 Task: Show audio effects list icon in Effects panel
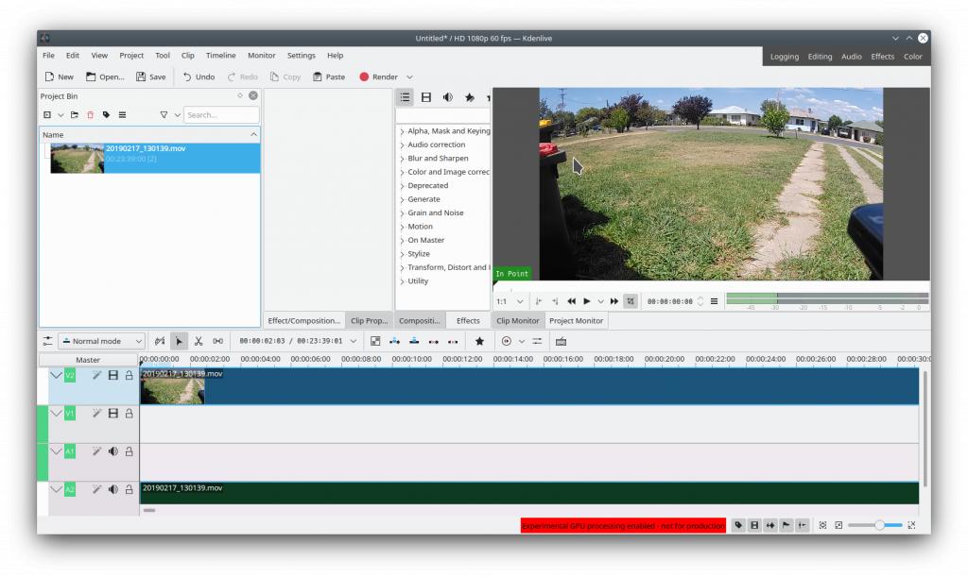click(x=447, y=97)
